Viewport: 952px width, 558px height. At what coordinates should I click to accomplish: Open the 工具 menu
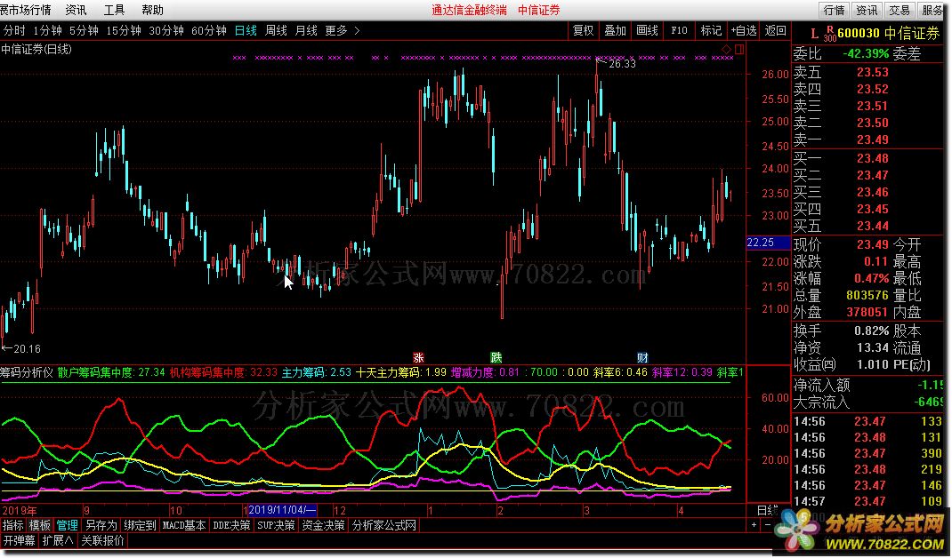[114, 10]
